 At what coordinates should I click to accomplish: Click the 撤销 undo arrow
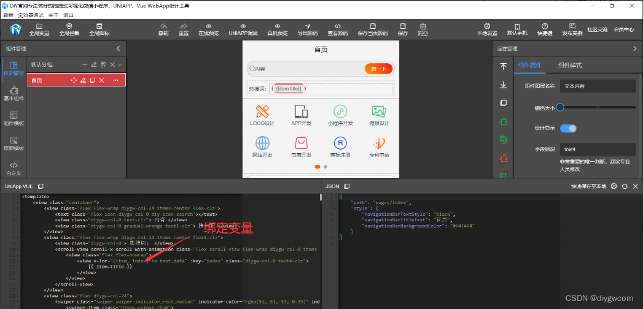(163, 29)
